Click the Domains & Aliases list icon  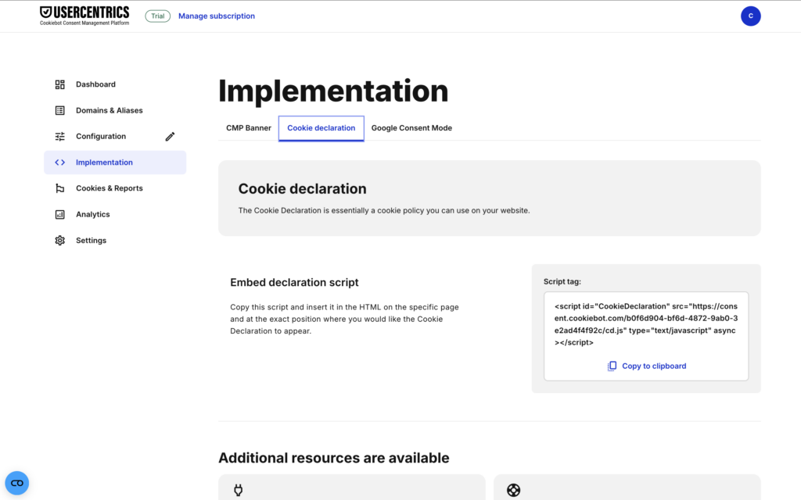pos(60,110)
